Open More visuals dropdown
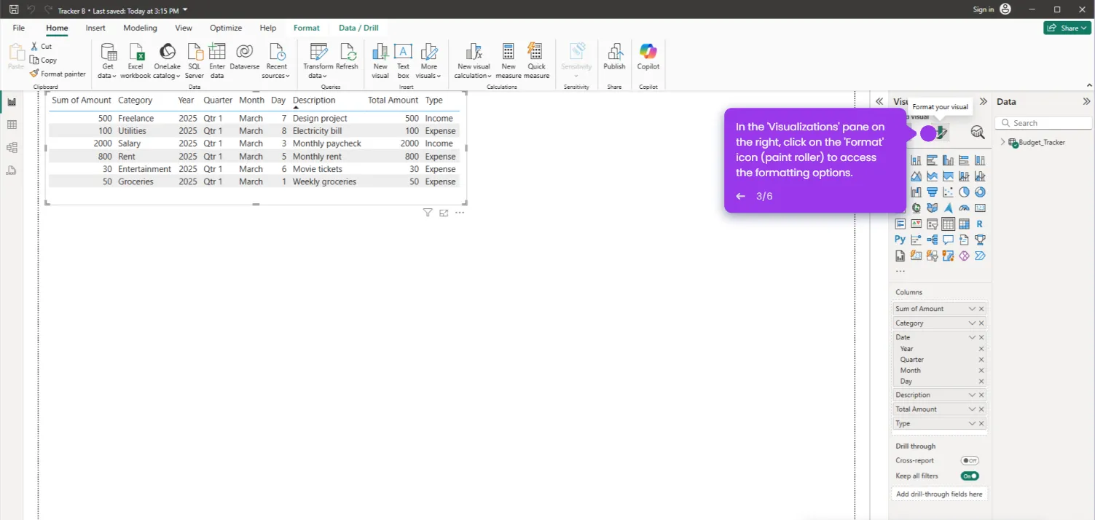The image size is (1095, 520). [428, 60]
